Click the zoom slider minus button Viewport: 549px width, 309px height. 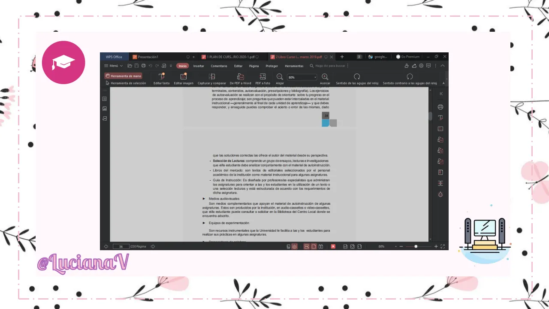401,246
